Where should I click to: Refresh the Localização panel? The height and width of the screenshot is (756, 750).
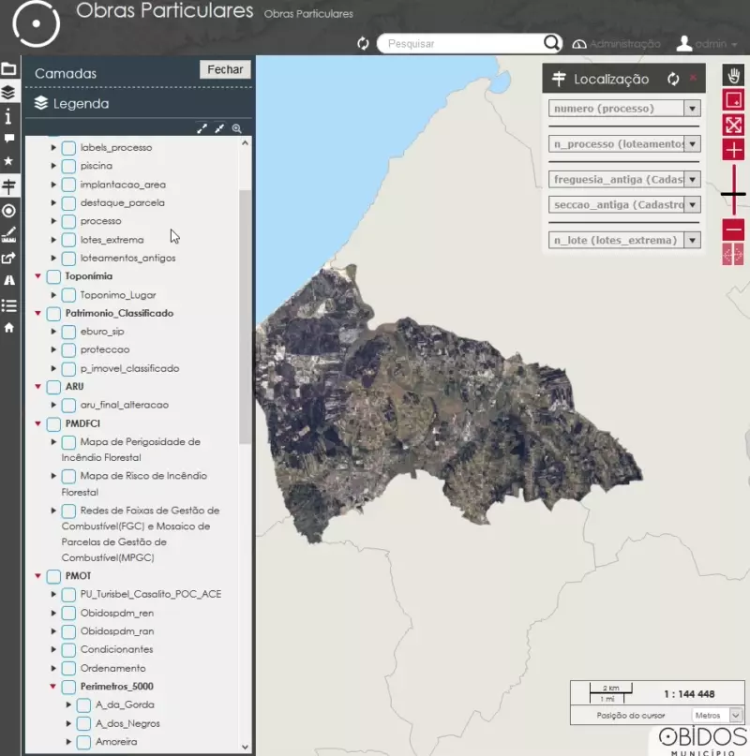click(673, 80)
